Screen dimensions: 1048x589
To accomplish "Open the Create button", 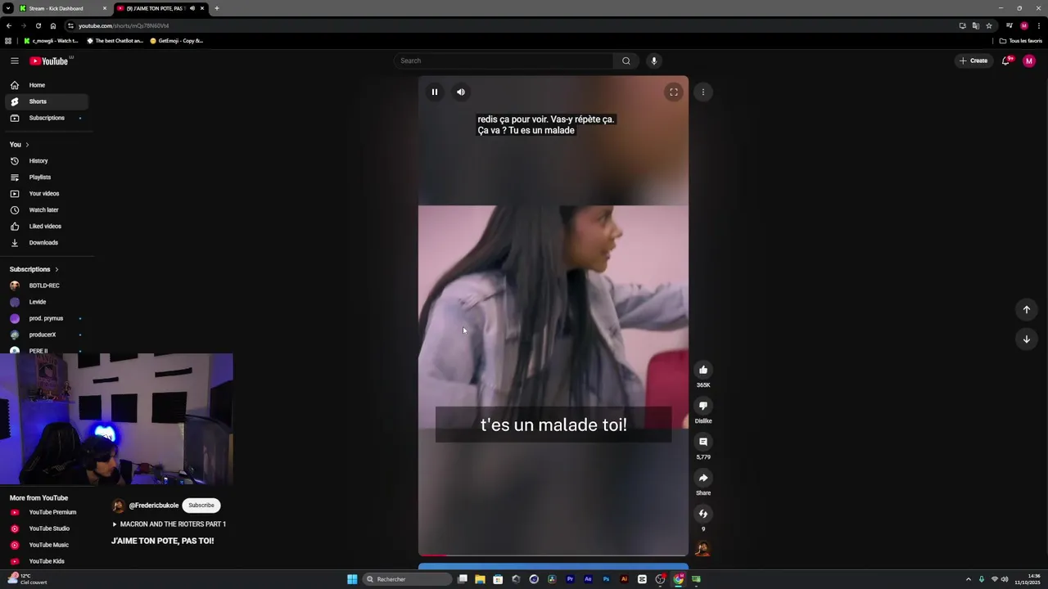I will (973, 61).
